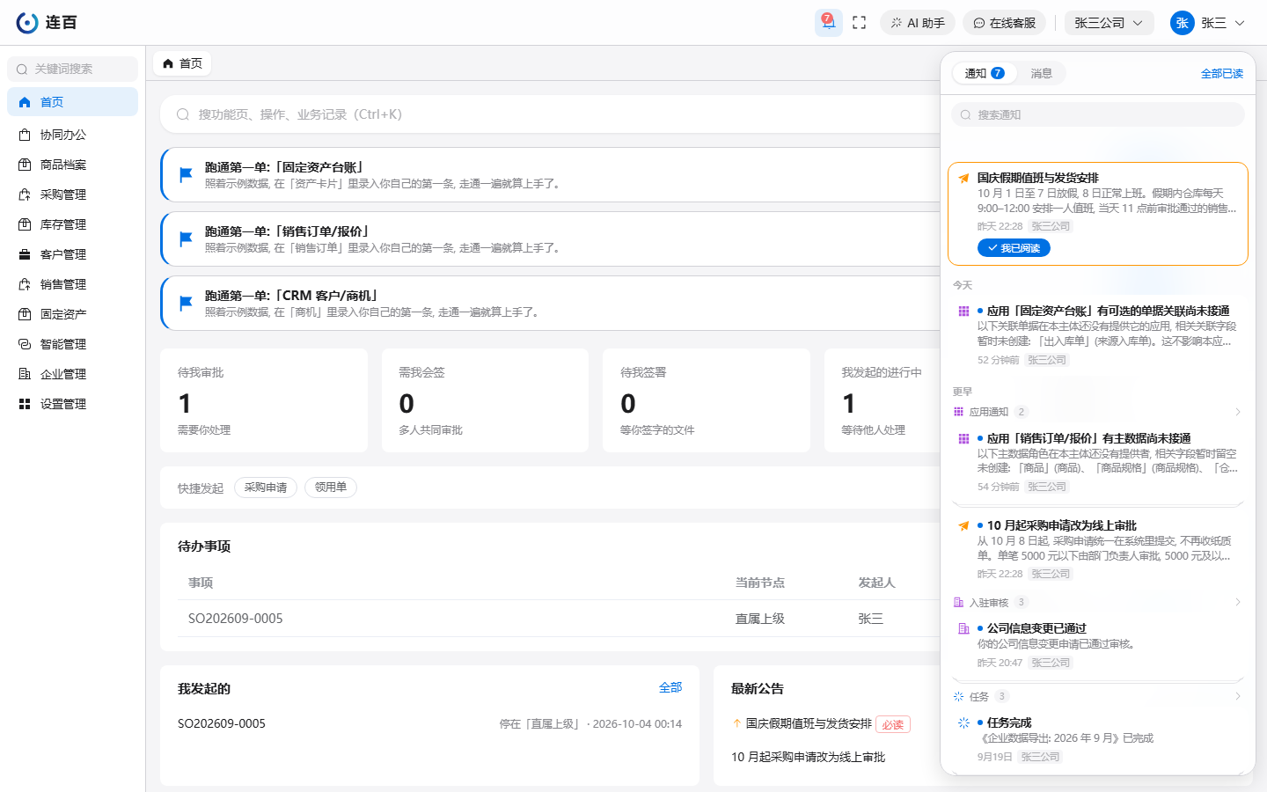Click the 销售管理 sidebar icon
Viewport: 1267px width, 792px height.
click(25, 284)
